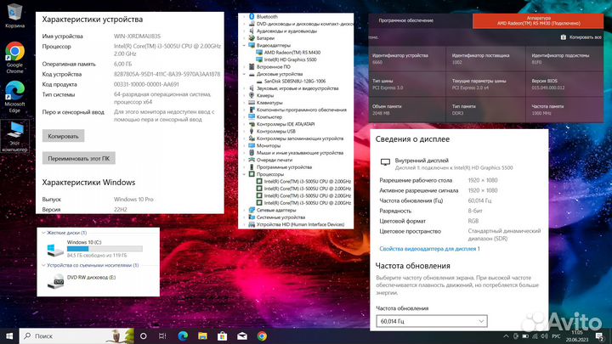This screenshot has height=344, width=612.
Task: Open the Mail app from taskbar
Action: (x=242, y=336)
